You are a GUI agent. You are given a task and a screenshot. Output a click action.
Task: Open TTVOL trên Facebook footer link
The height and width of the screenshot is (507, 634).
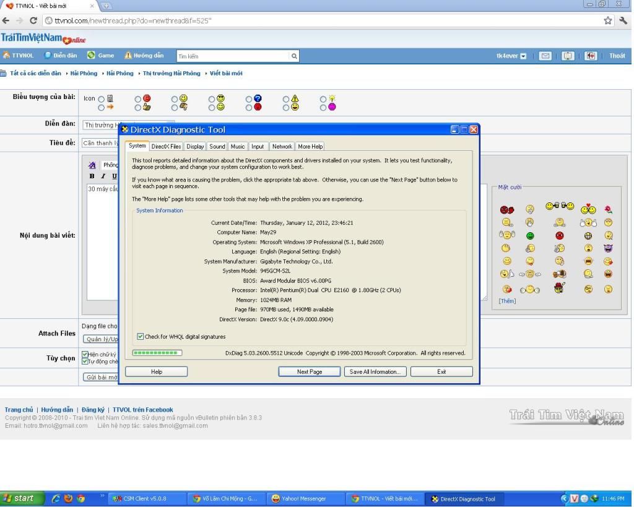tap(143, 410)
